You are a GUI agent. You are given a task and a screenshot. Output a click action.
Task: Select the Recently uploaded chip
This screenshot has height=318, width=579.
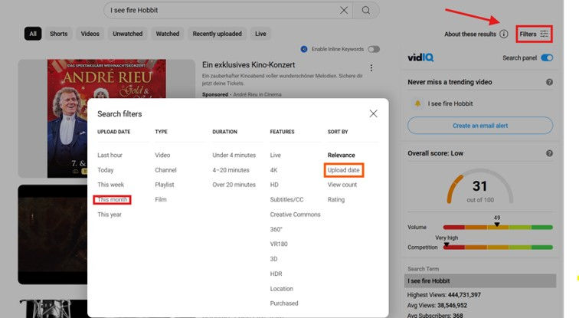pyautogui.click(x=218, y=34)
